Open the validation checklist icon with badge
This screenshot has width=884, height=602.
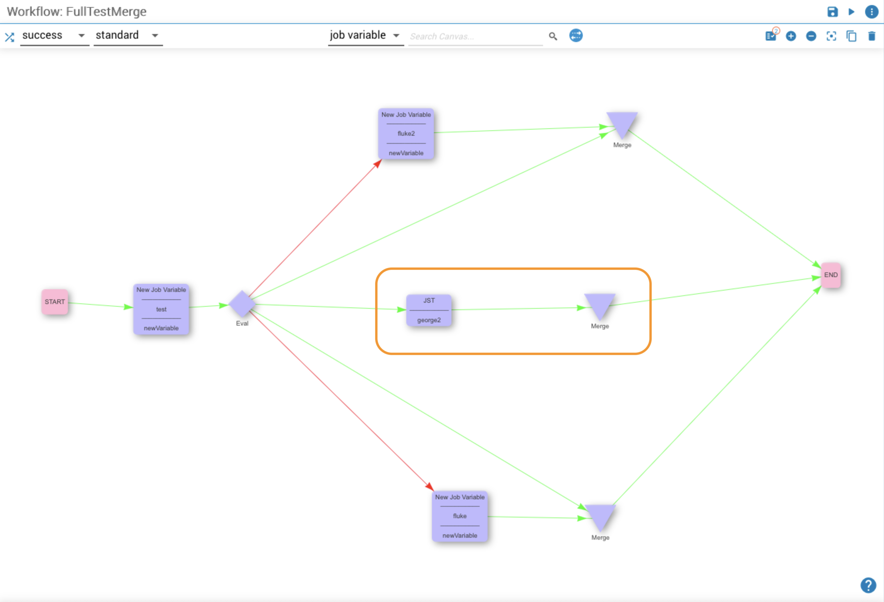pyautogui.click(x=771, y=36)
